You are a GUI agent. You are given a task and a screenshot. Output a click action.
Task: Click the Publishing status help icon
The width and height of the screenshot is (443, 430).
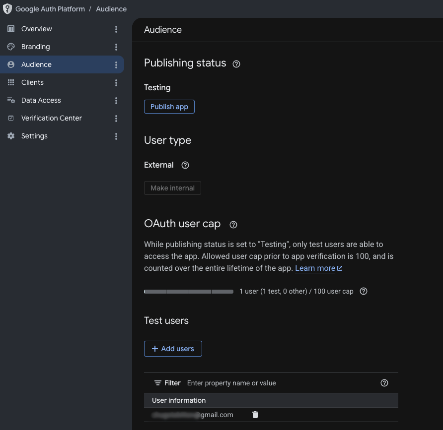(236, 64)
